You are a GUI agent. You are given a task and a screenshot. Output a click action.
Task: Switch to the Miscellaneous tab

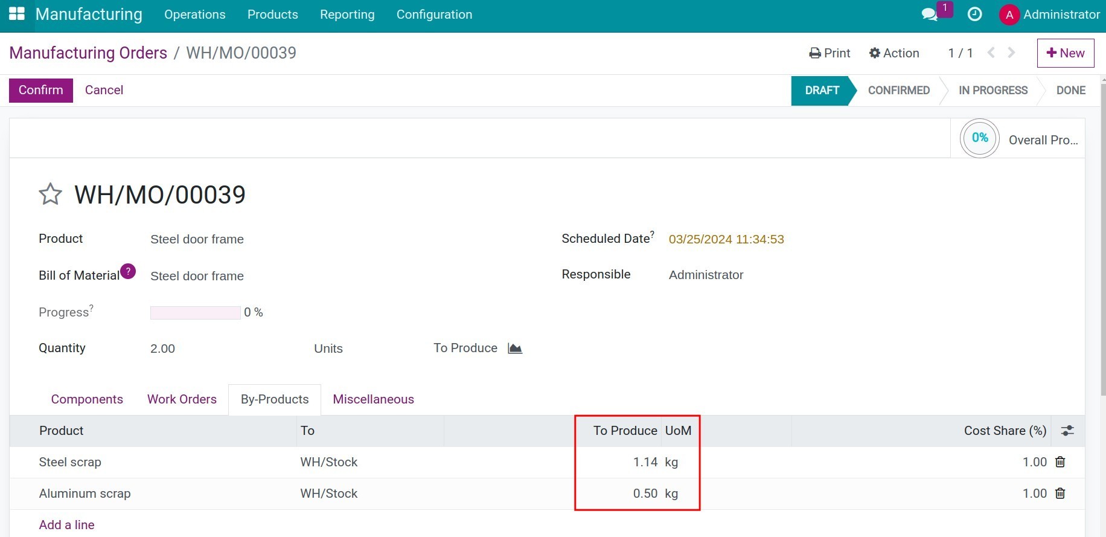point(374,399)
